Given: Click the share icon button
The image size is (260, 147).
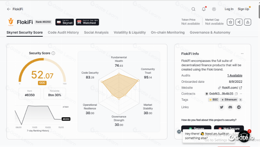Looking at the screenshot, I should coord(239,22).
